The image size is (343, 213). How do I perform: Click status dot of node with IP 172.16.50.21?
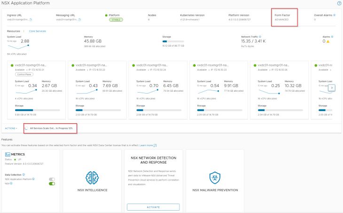pos(12,65)
